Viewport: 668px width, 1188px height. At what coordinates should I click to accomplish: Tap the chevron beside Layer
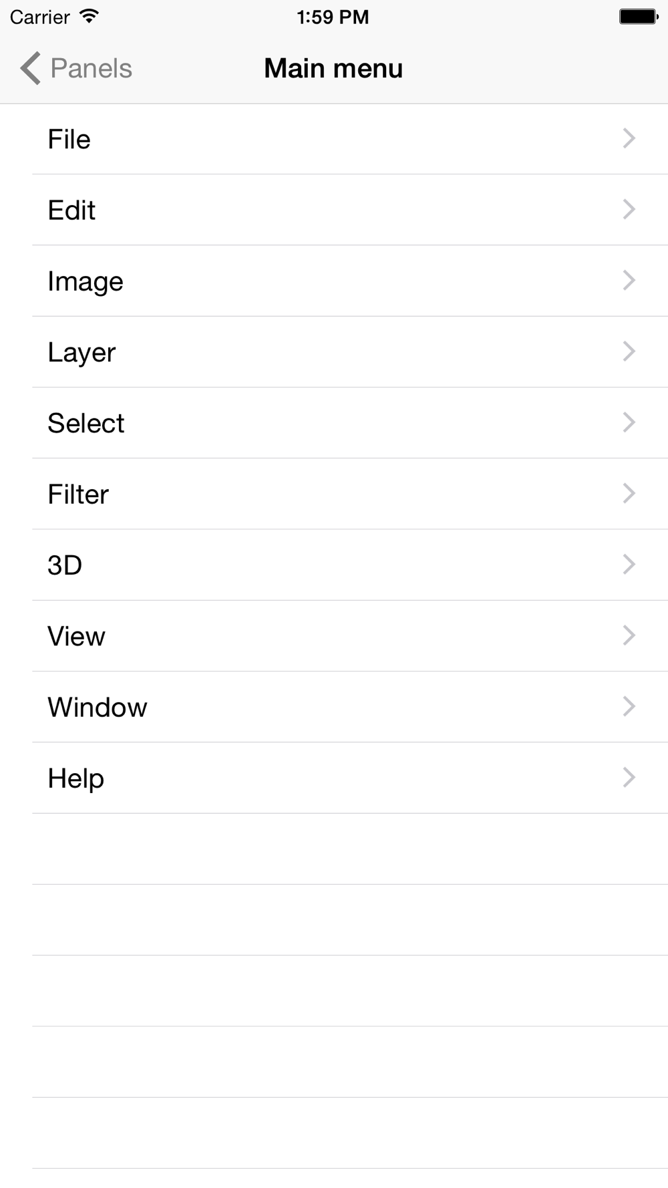pos(629,351)
